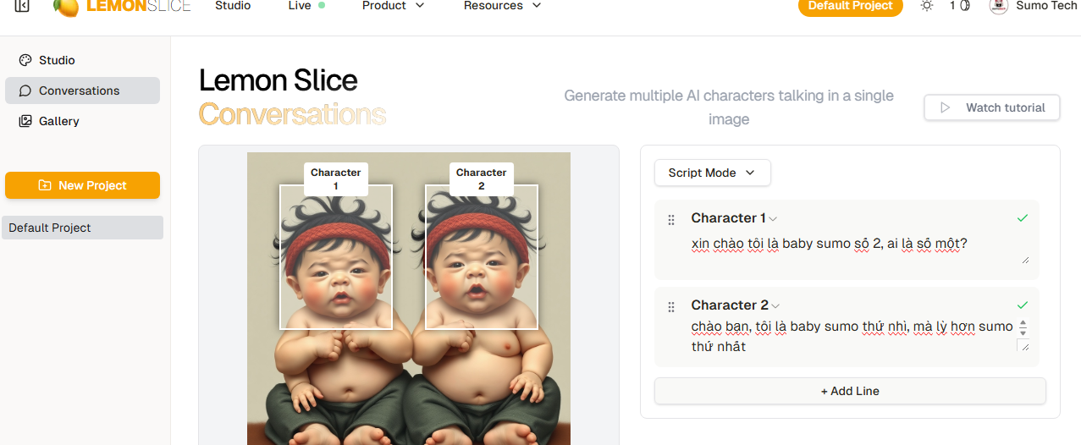Click the Conversations subtitle under the heading

point(292,114)
